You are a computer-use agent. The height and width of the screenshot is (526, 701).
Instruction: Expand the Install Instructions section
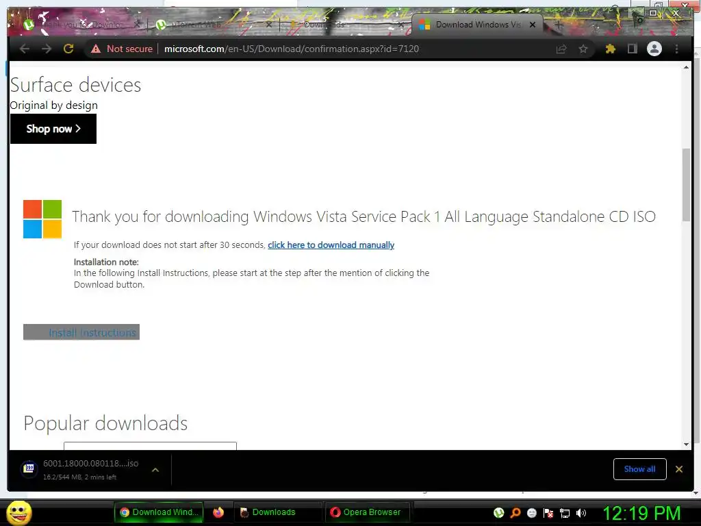[x=81, y=332]
